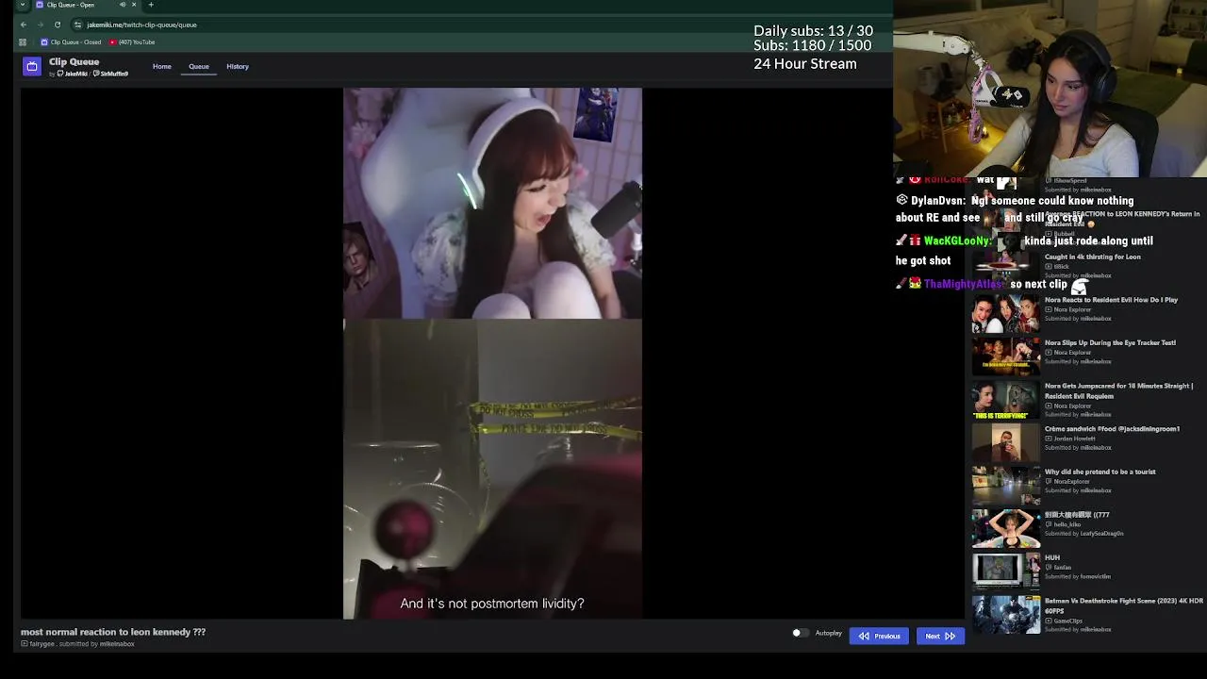Click the browser forward arrow
The height and width of the screenshot is (679, 1207).
click(x=41, y=25)
